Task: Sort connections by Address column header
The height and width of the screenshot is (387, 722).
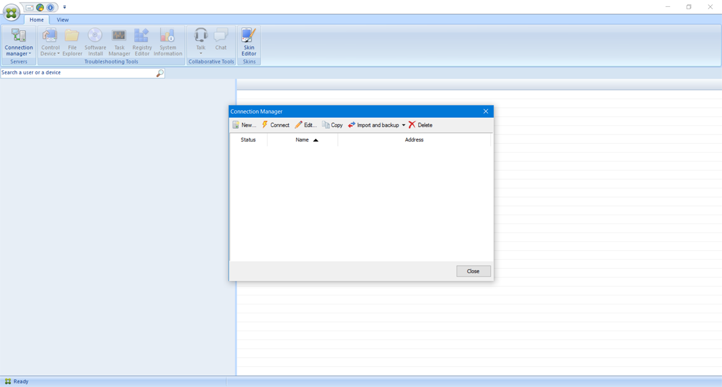Action: pos(414,140)
